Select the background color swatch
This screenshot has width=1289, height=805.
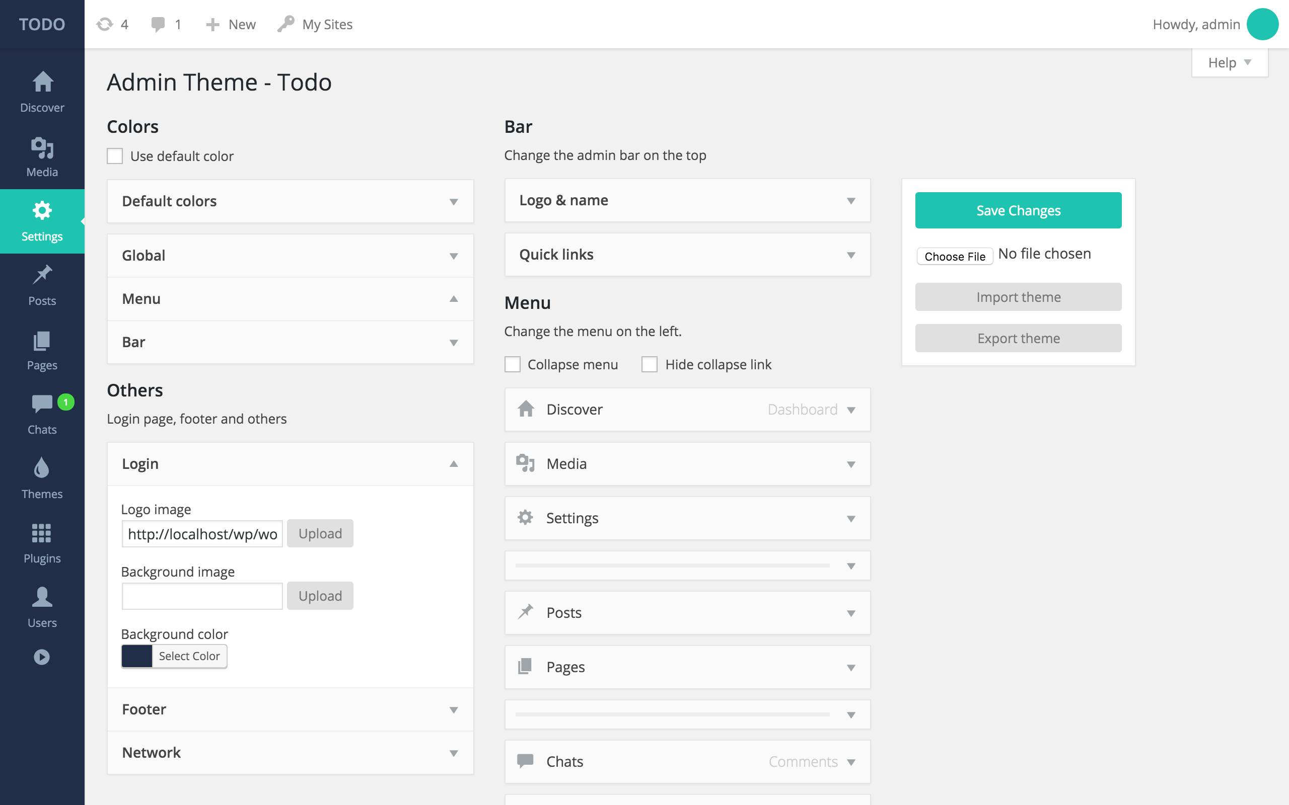(x=137, y=656)
